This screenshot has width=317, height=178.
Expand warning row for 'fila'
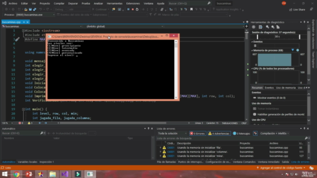[160, 147]
